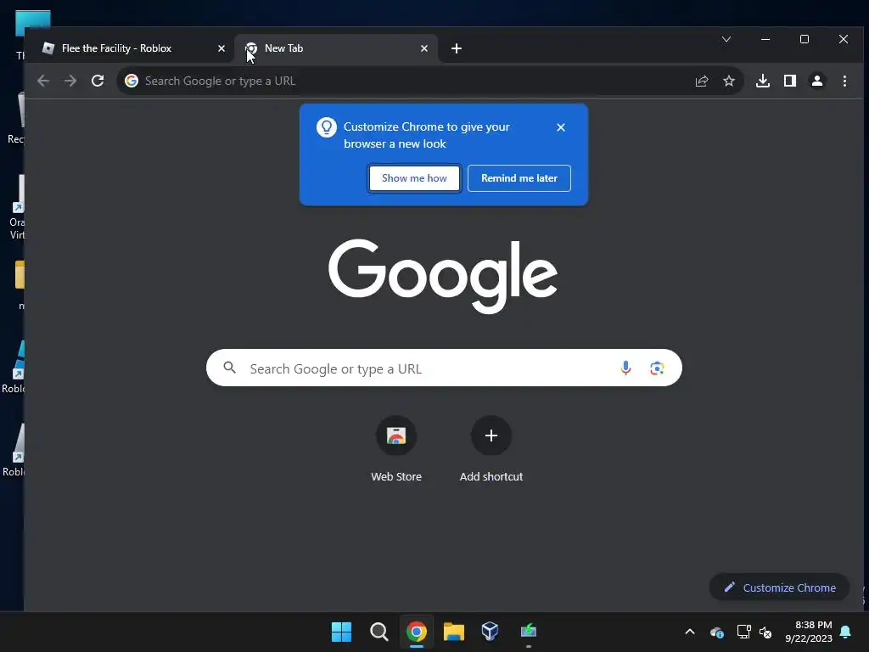The width and height of the screenshot is (869, 652).
Task: Click the Add shortcut button
Action: point(491,449)
